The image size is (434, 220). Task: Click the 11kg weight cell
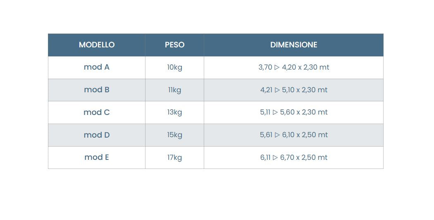pyautogui.click(x=175, y=90)
